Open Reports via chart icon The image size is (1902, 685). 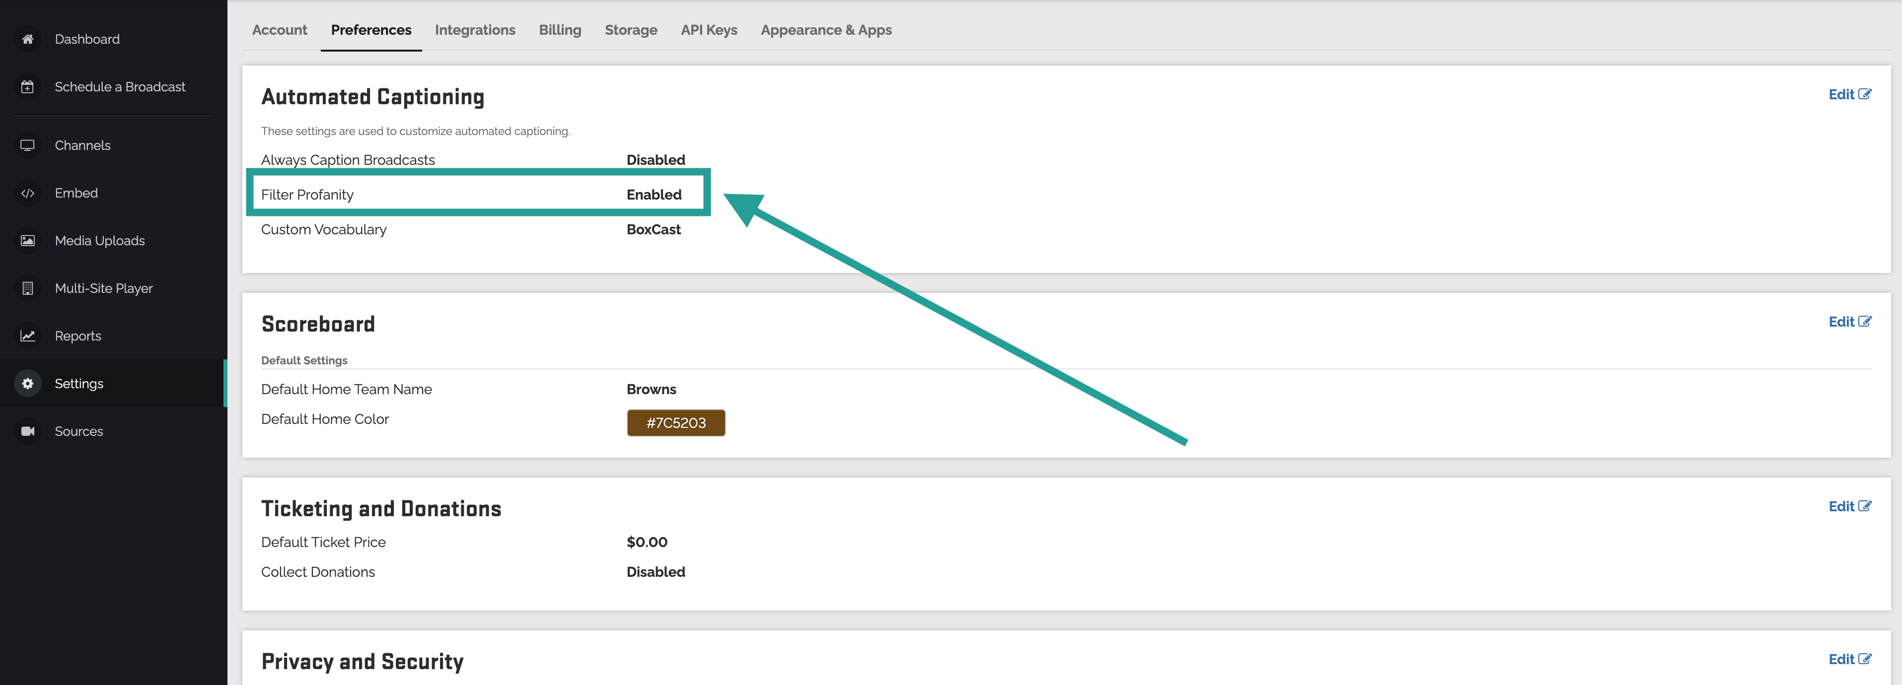27,336
